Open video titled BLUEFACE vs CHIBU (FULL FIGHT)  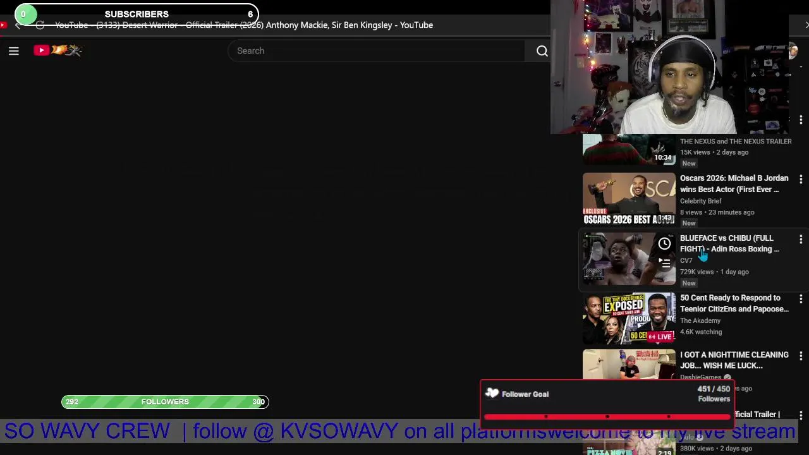pos(729,243)
